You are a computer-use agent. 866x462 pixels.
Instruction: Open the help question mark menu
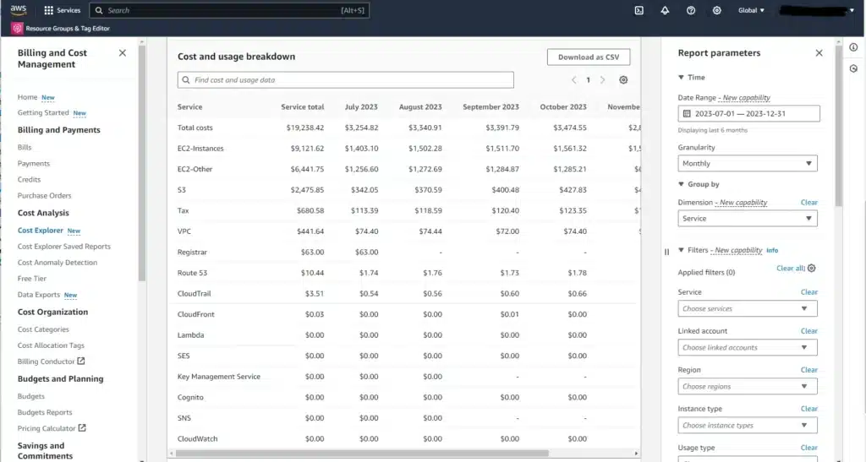point(691,10)
